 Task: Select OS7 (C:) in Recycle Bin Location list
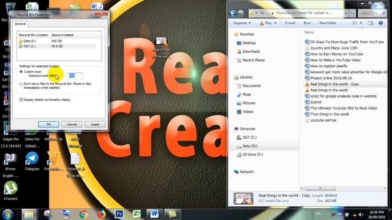57,46
